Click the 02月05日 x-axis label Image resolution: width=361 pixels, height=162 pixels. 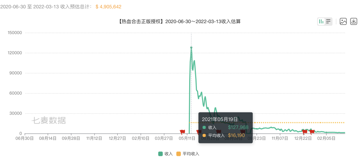pos(326,138)
